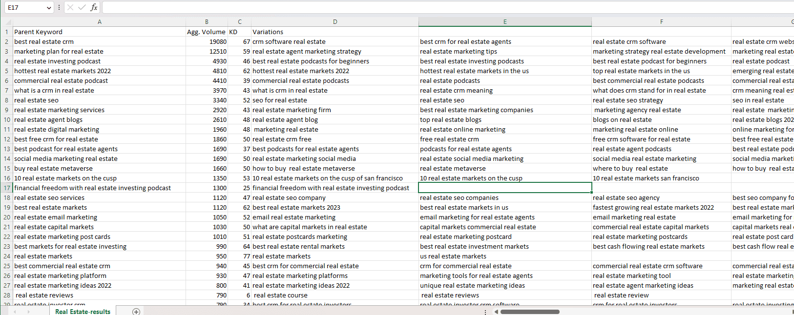Select column D header
Viewport: 794px width, 315px height.
(x=335, y=22)
